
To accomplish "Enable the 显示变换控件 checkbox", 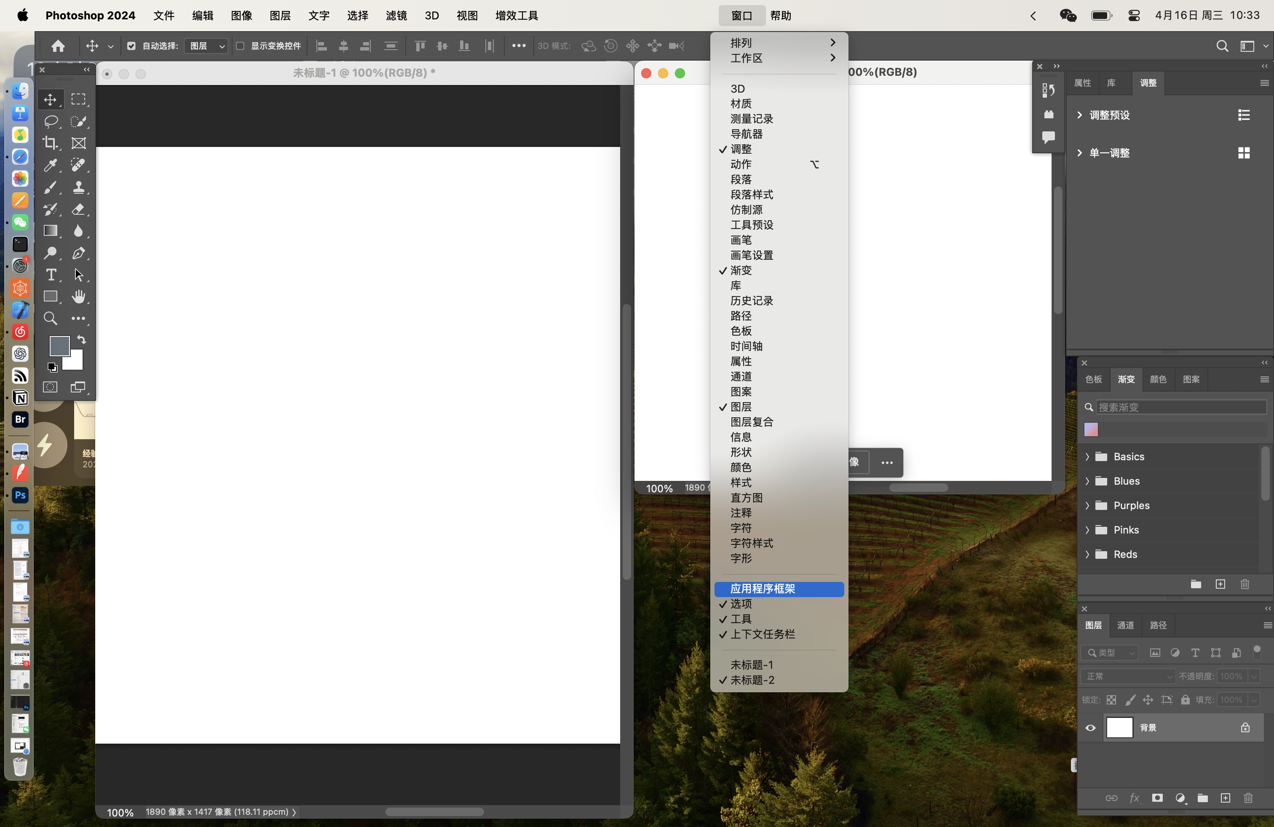I will pos(240,46).
